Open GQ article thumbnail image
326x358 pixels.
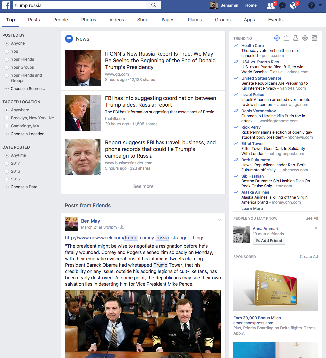[83, 68]
